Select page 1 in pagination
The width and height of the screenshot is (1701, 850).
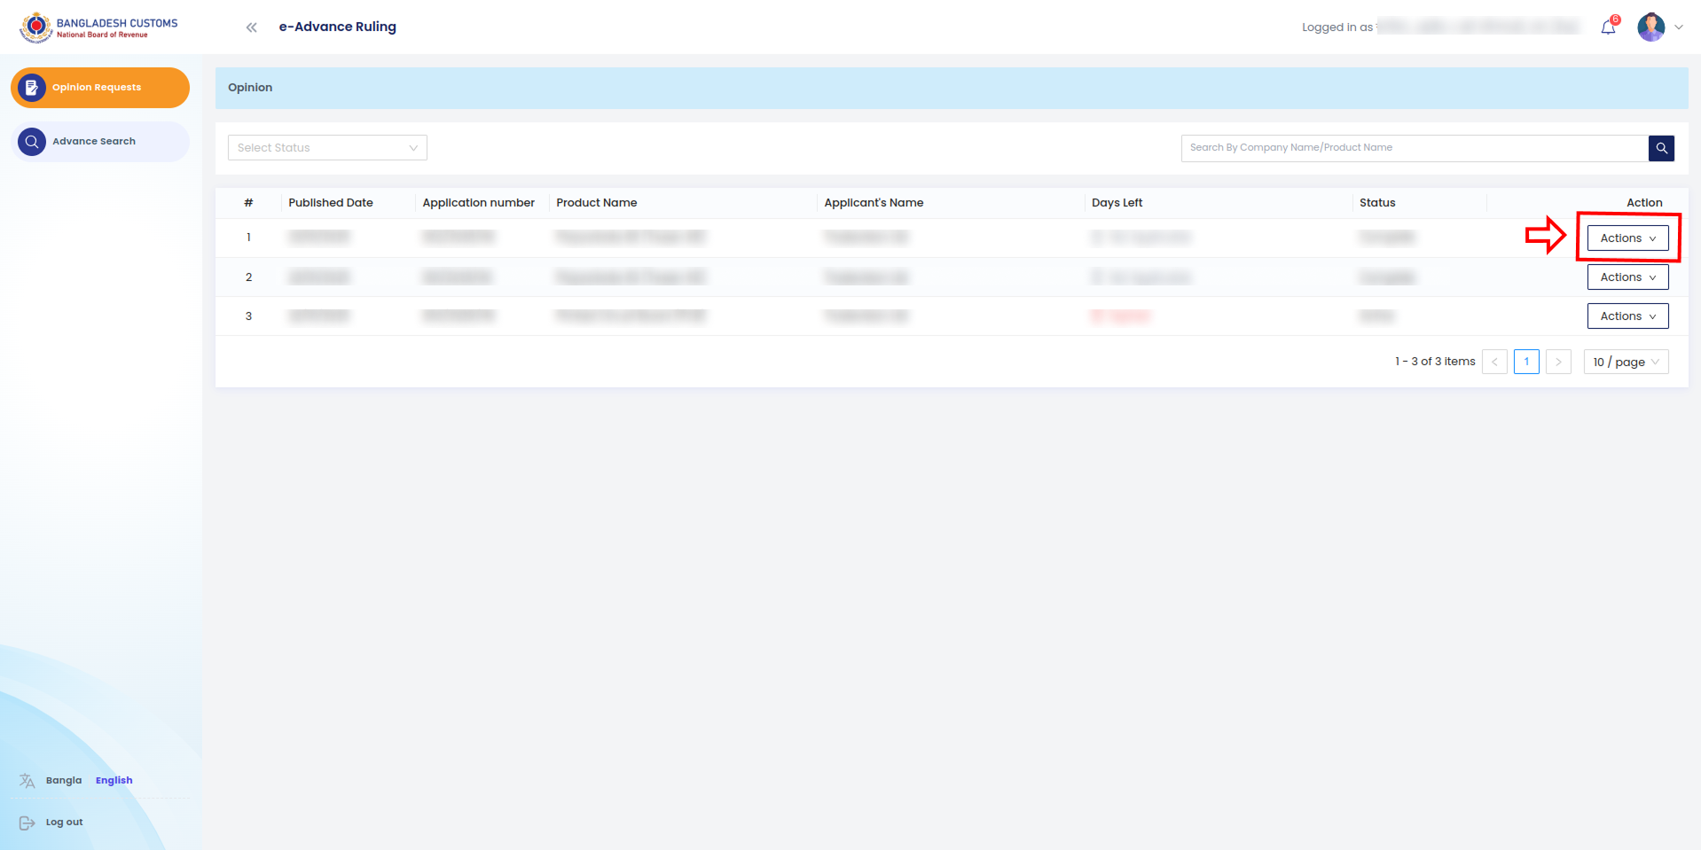[x=1526, y=362]
